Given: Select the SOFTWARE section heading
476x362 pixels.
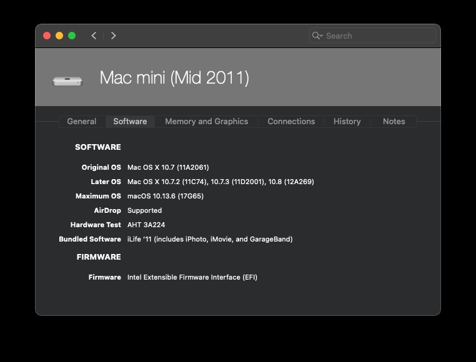Looking at the screenshot, I should tap(97, 147).
